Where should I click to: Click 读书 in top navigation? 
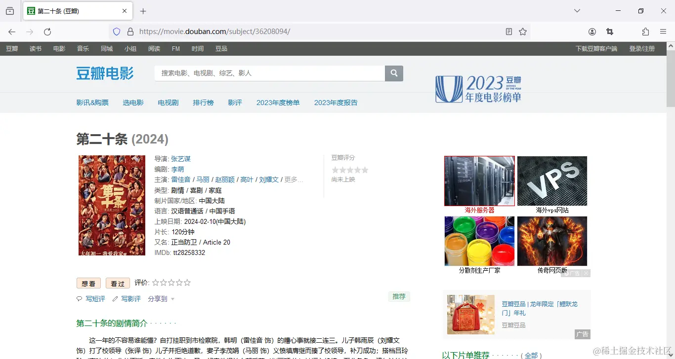(x=36, y=48)
